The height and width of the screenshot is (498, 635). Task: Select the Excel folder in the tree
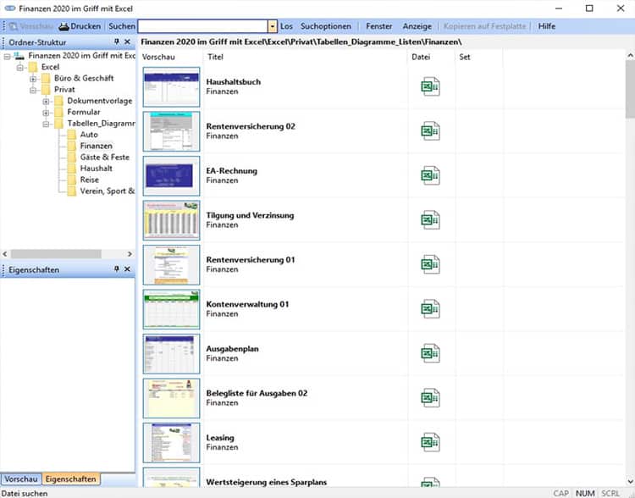(50, 67)
